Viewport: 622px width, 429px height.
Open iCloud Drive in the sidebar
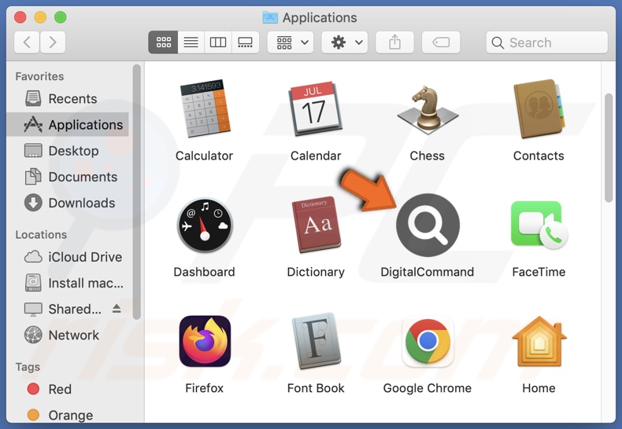click(68, 257)
